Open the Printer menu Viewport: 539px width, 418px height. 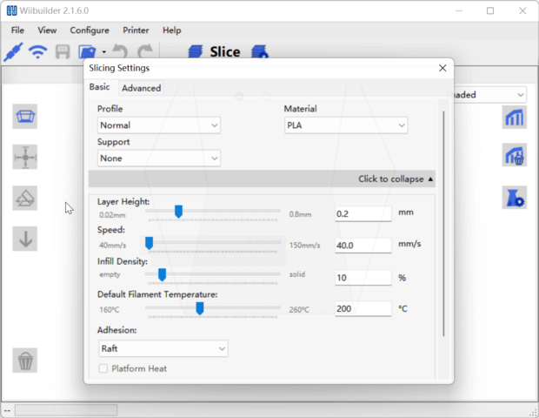pyautogui.click(x=136, y=30)
